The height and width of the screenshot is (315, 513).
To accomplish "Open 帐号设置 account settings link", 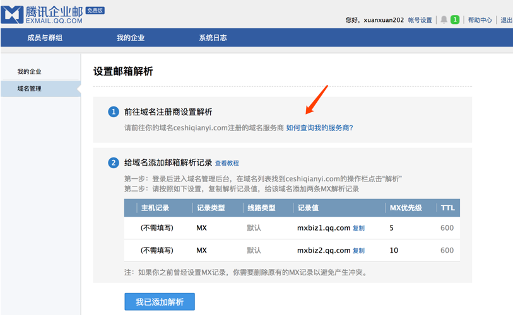I will coord(420,20).
